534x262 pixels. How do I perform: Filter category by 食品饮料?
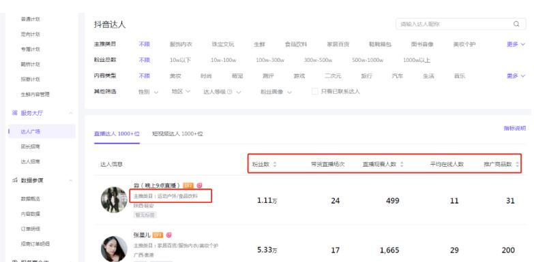click(296, 44)
